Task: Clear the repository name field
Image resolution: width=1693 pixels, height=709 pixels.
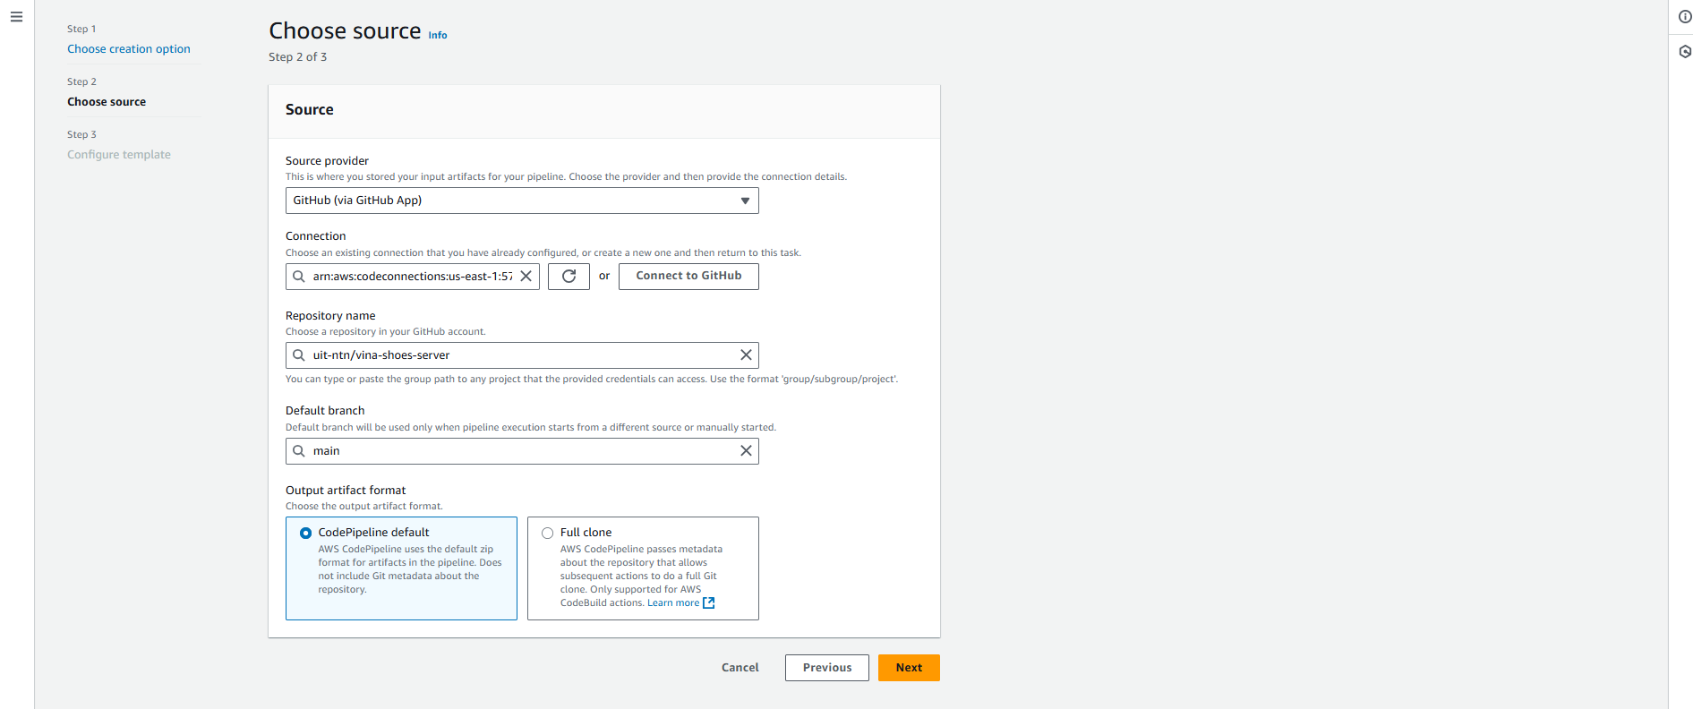Action: tap(746, 355)
